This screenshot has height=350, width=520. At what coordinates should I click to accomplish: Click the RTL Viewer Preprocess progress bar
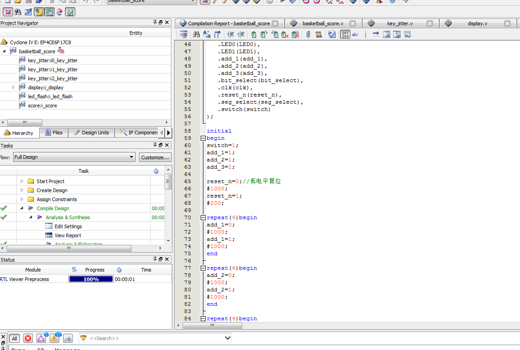[x=91, y=279]
